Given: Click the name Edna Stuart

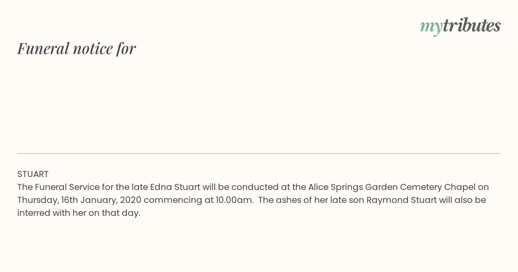Looking at the screenshot, I should (x=175, y=187).
